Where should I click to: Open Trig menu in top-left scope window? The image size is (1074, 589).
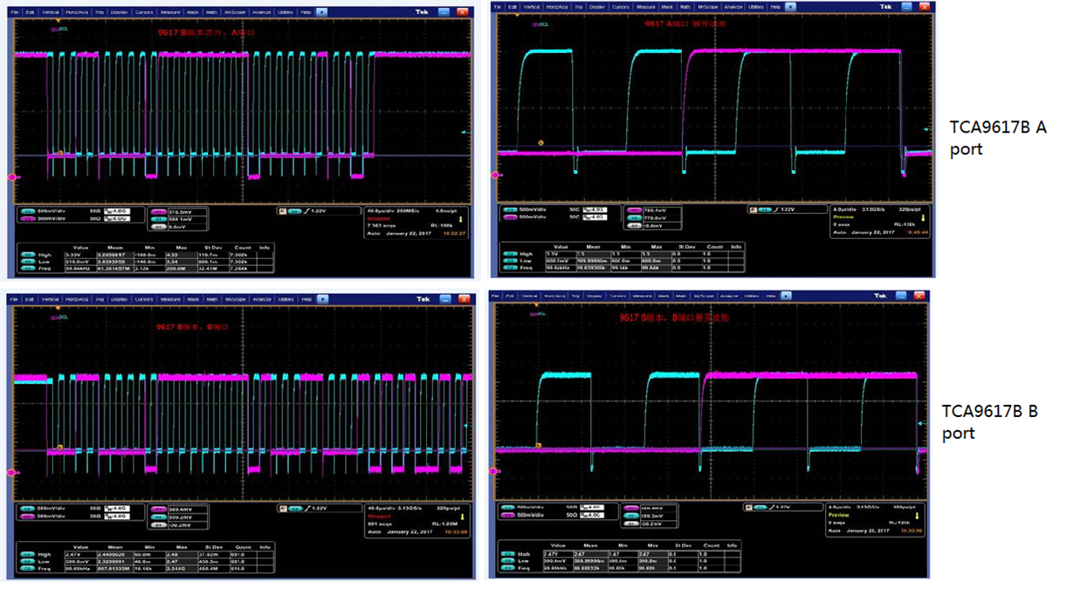(99, 12)
